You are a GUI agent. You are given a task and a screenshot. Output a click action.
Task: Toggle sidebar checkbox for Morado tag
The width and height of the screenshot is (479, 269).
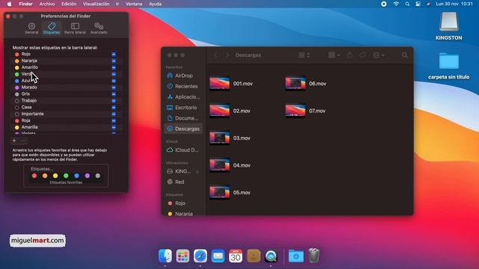coord(114,87)
